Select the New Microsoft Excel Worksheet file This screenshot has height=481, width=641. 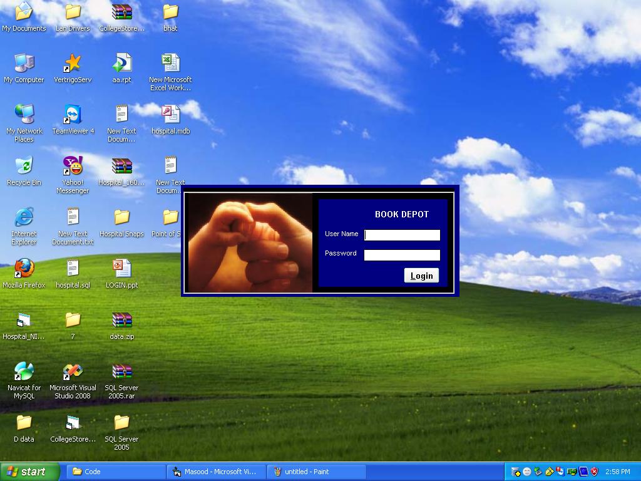click(170, 73)
